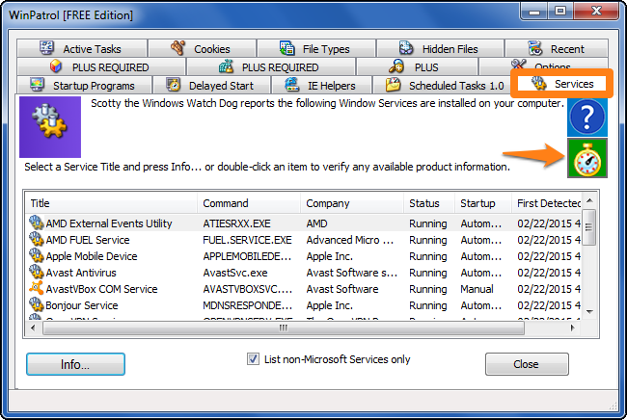Open the File Types tab

(x=315, y=49)
